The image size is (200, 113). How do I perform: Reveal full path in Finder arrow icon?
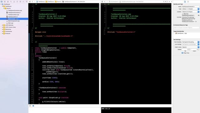196,22
